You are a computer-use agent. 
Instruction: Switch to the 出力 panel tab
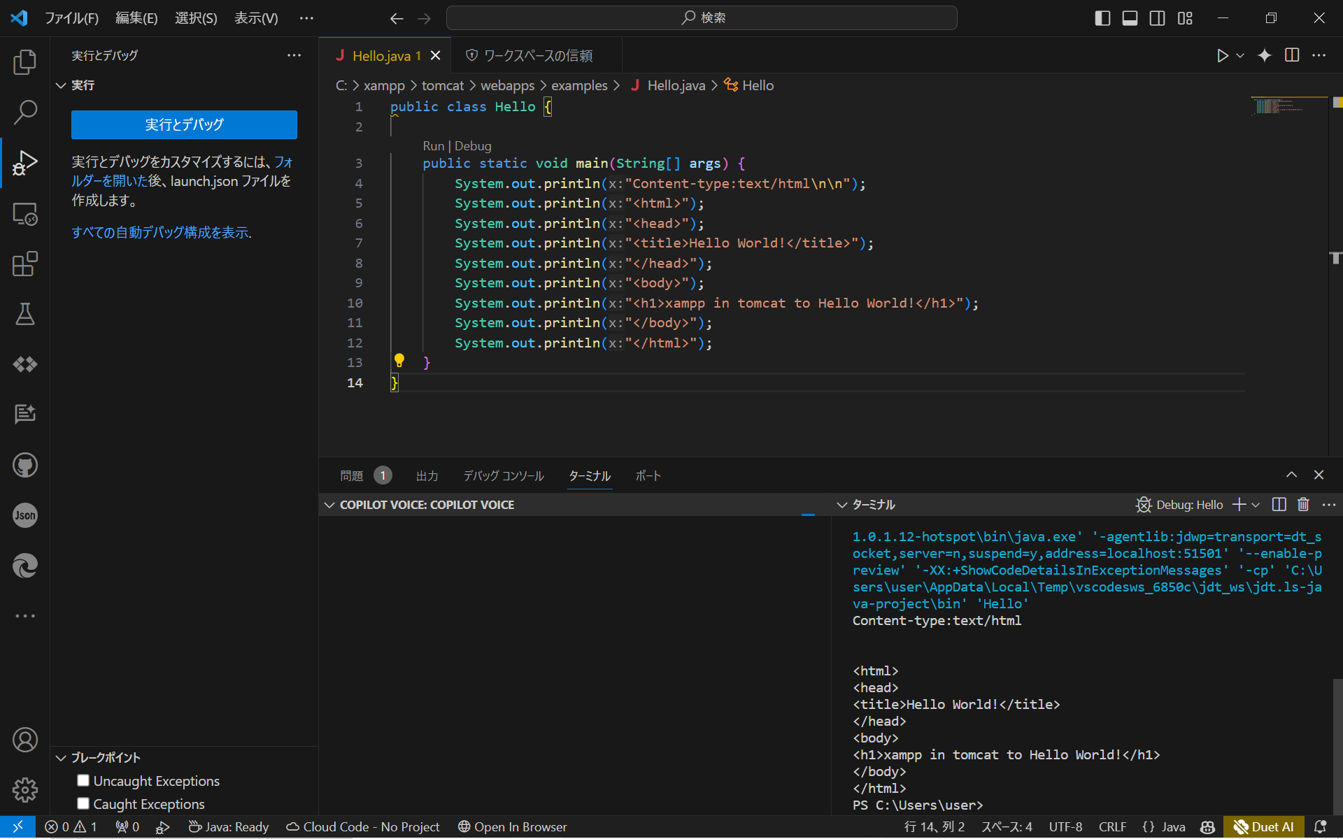[427, 476]
